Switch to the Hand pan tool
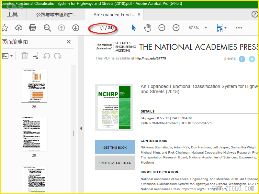This screenshot has height=194, width=259. [148, 28]
